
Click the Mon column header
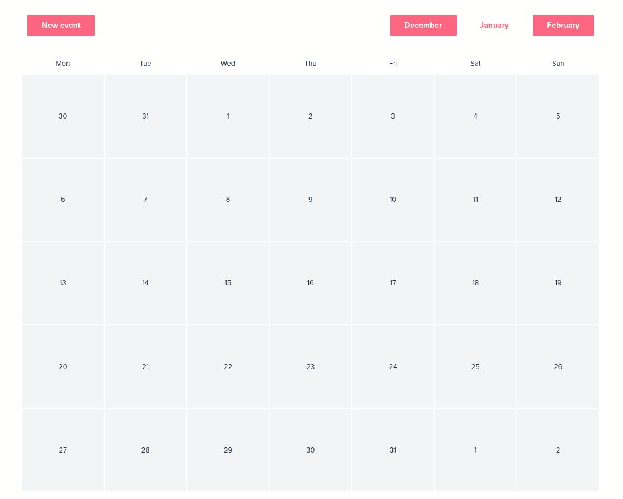[x=62, y=64]
